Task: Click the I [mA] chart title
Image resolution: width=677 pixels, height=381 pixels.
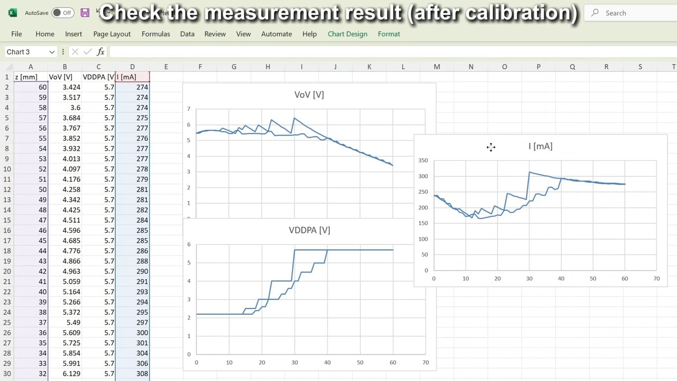Action: coord(540,146)
